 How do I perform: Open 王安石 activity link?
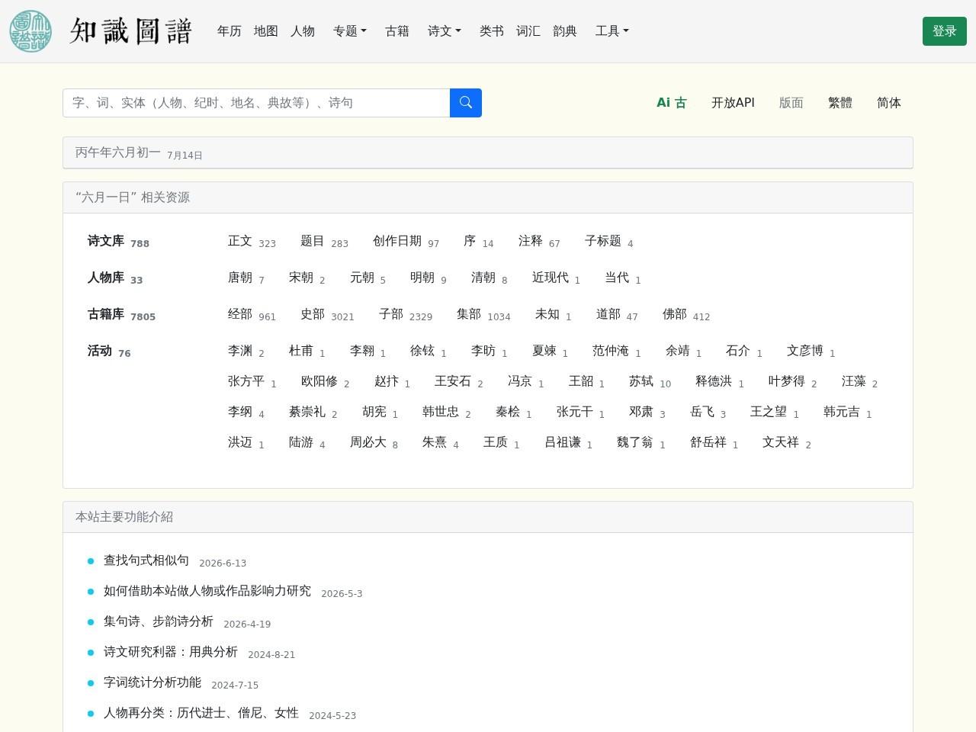(x=459, y=381)
